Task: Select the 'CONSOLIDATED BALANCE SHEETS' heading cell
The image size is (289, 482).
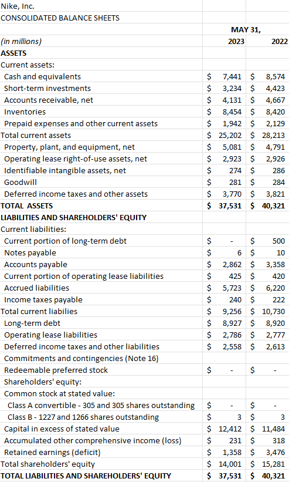Action: (x=60, y=18)
